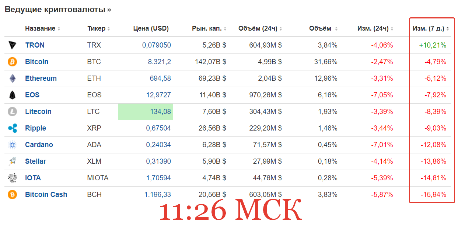Click the BCH ticker cell
This screenshot has height=229, width=458.
pyautogui.click(x=94, y=195)
